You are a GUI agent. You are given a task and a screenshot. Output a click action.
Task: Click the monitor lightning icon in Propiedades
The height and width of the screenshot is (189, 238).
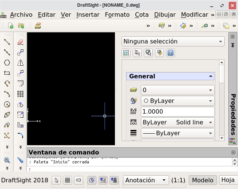(x=159, y=53)
